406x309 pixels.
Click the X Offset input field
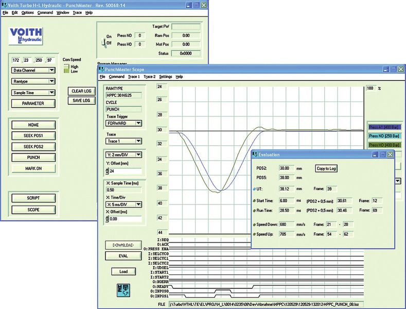pos(126,219)
